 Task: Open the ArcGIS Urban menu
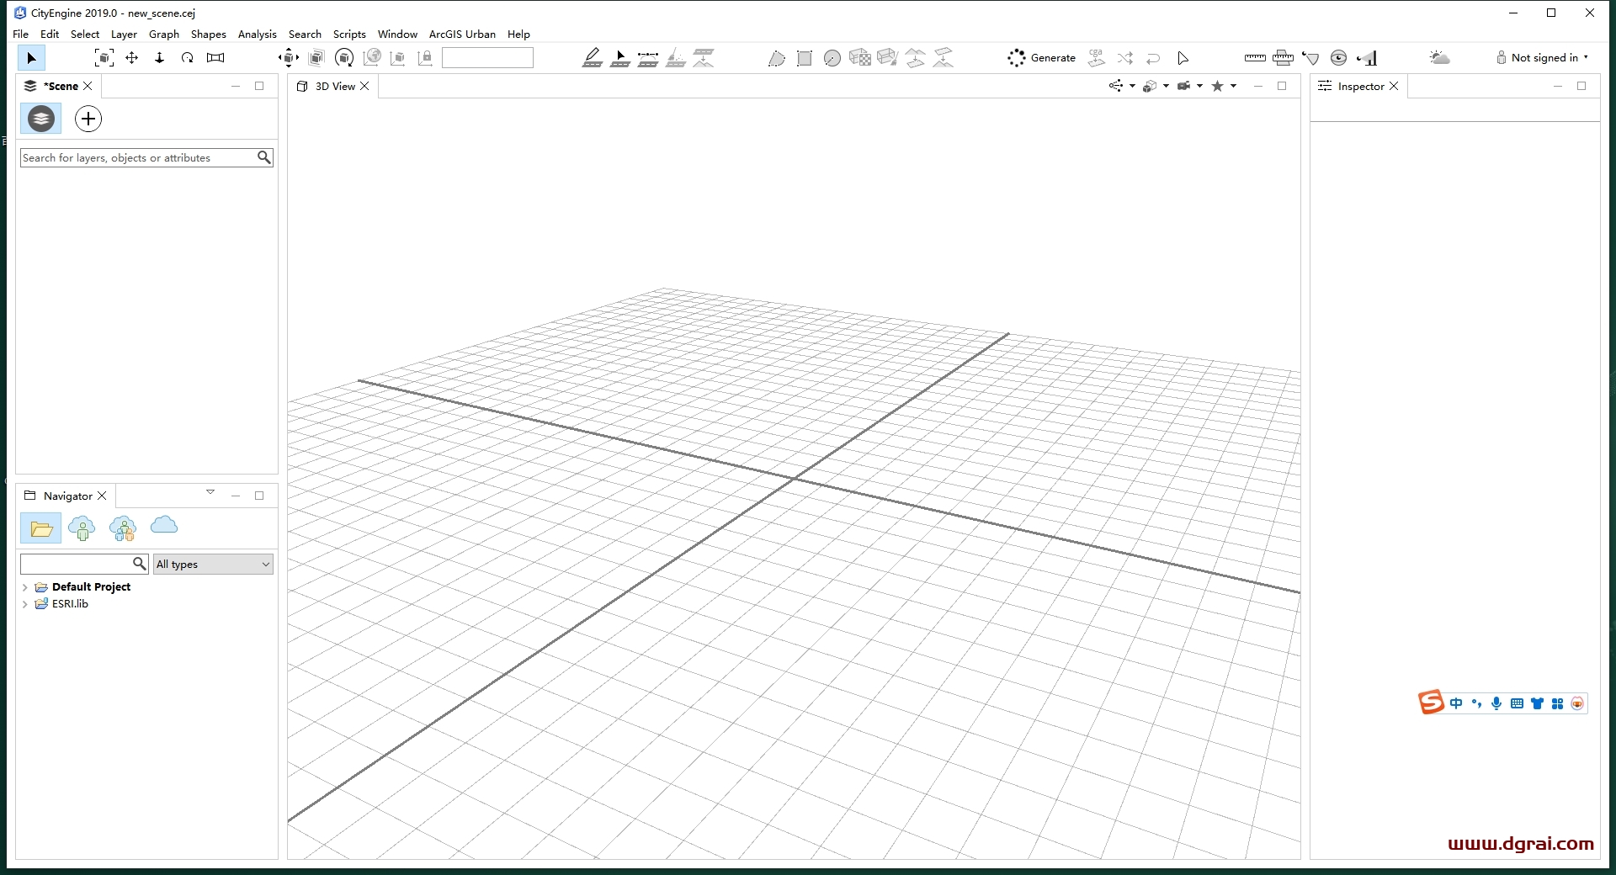click(462, 34)
